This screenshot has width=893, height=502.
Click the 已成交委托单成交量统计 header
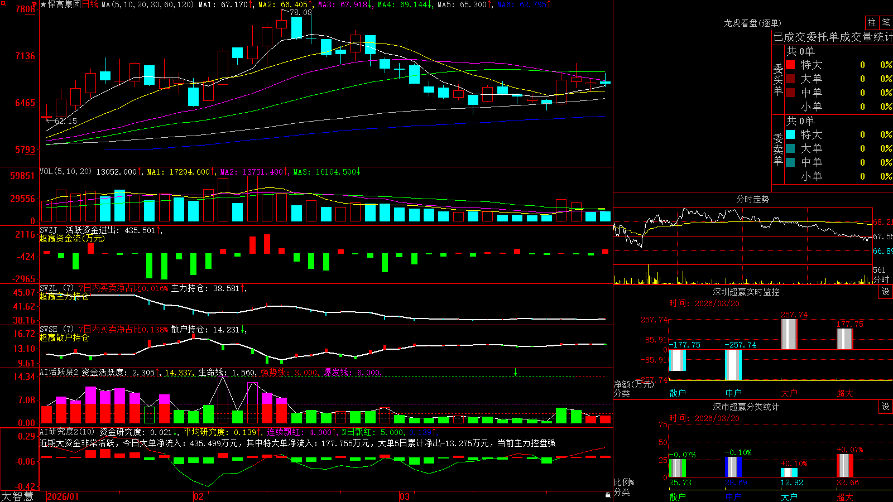click(833, 37)
